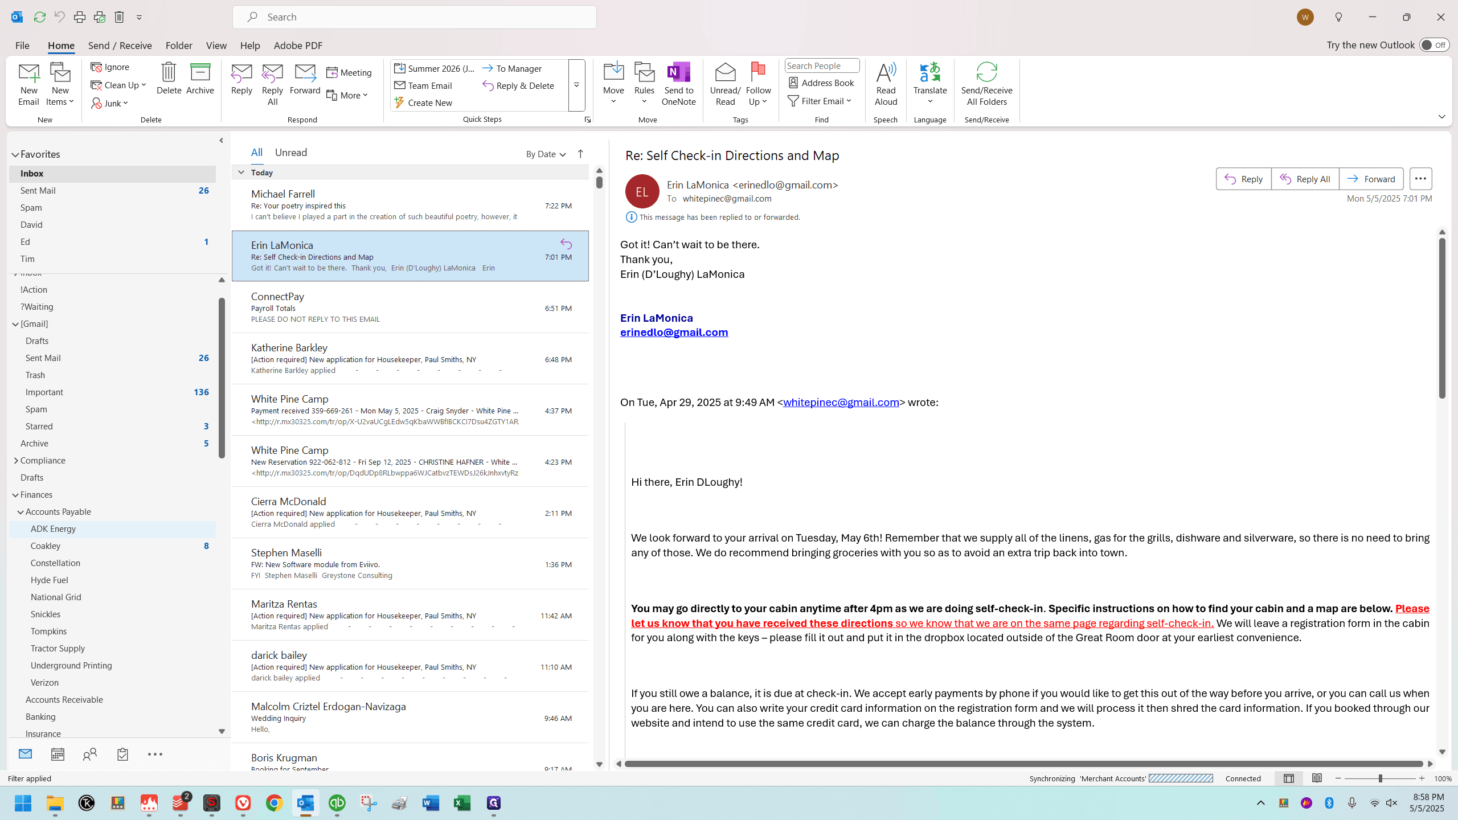Collapse the Accounts Payable folder

21,512
